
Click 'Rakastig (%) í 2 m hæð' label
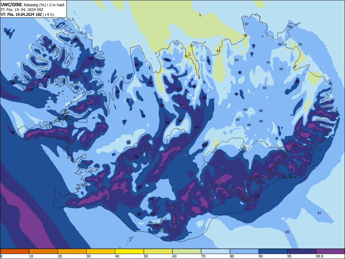(x=44, y=5)
